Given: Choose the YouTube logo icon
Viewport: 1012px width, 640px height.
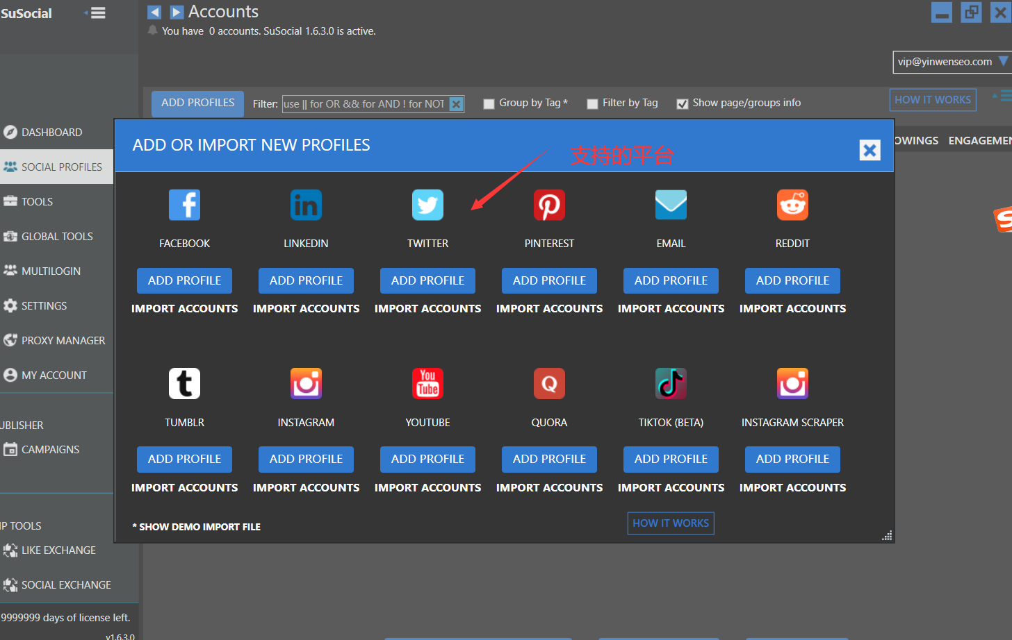Looking at the screenshot, I should (427, 383).
